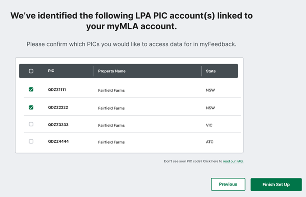Screen dimensions: 306x197
Task: Enable the QDZZ3333 PIC checkbox
Action: pos(31,124)
